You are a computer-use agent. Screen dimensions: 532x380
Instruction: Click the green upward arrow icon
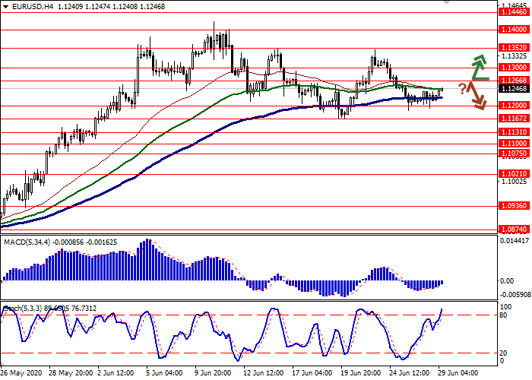477,67
